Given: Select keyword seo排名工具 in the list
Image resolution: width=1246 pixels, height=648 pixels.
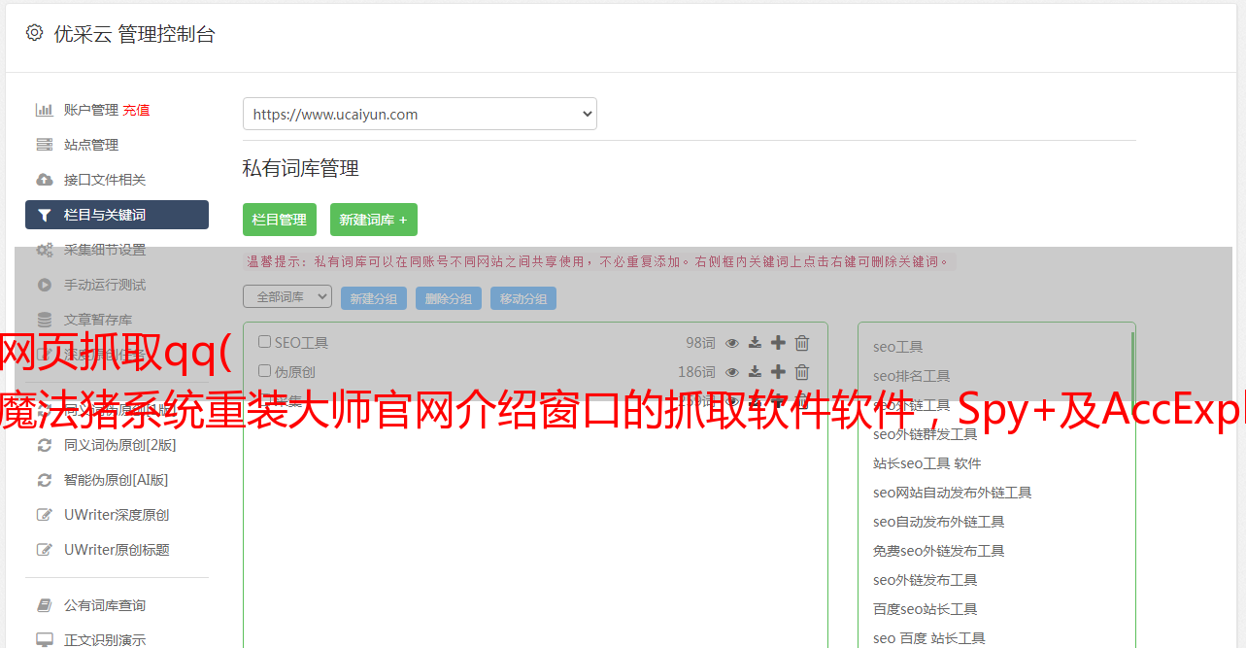Looking at the screenshot, I should pyautogui.click(x=912, y=376).
